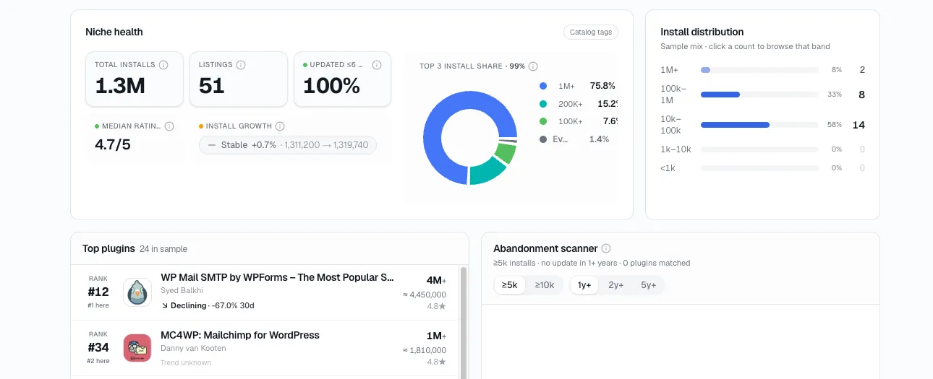Click the Niche health heading
933x379 pixels.
point(114,32)
